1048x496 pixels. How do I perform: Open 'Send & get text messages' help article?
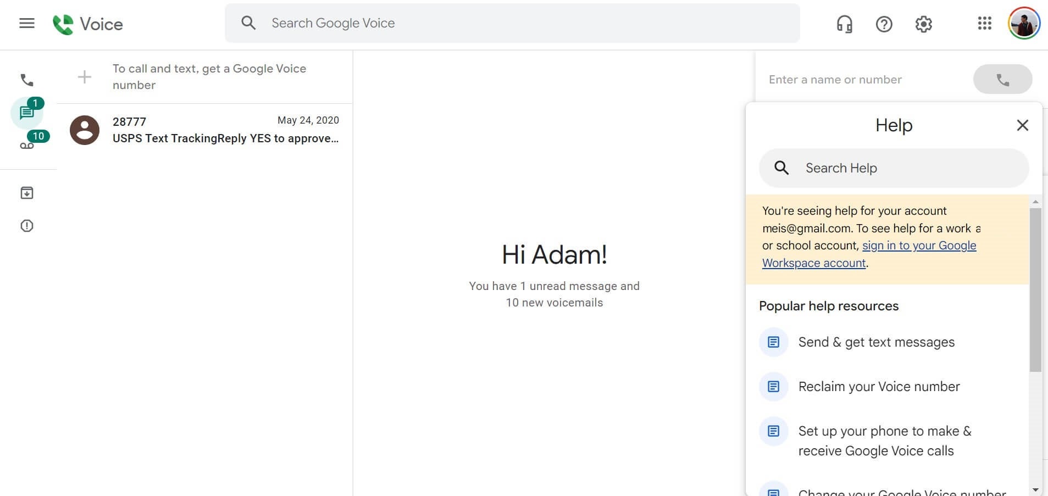pos(876,342)
